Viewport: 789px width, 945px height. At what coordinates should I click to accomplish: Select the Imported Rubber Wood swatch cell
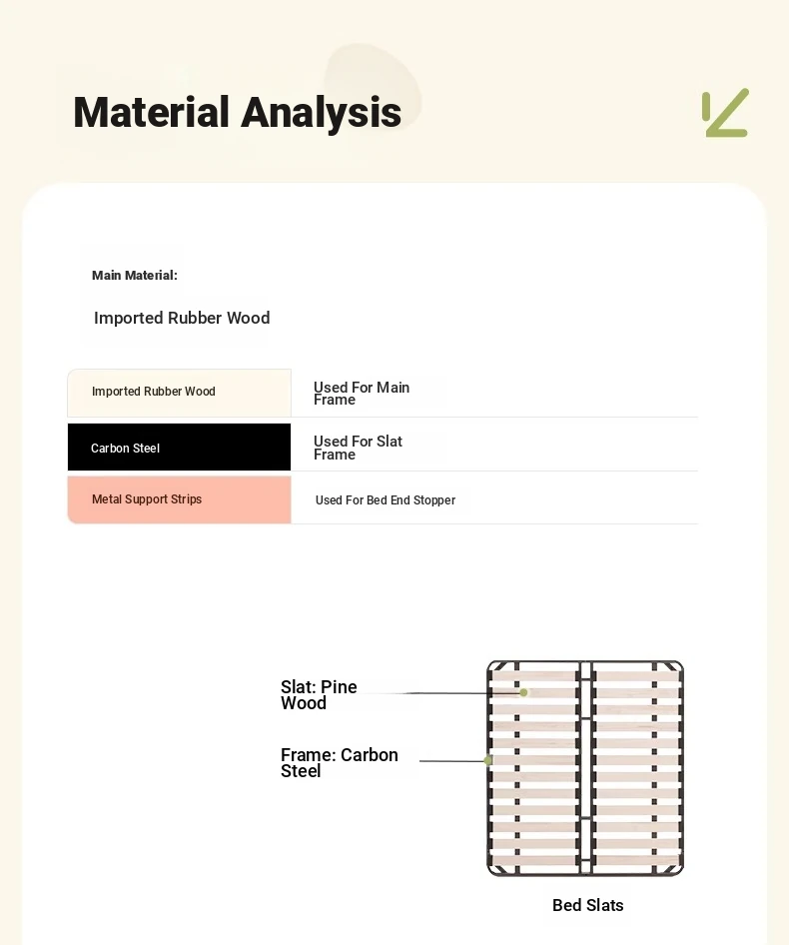tap(179, 393)
